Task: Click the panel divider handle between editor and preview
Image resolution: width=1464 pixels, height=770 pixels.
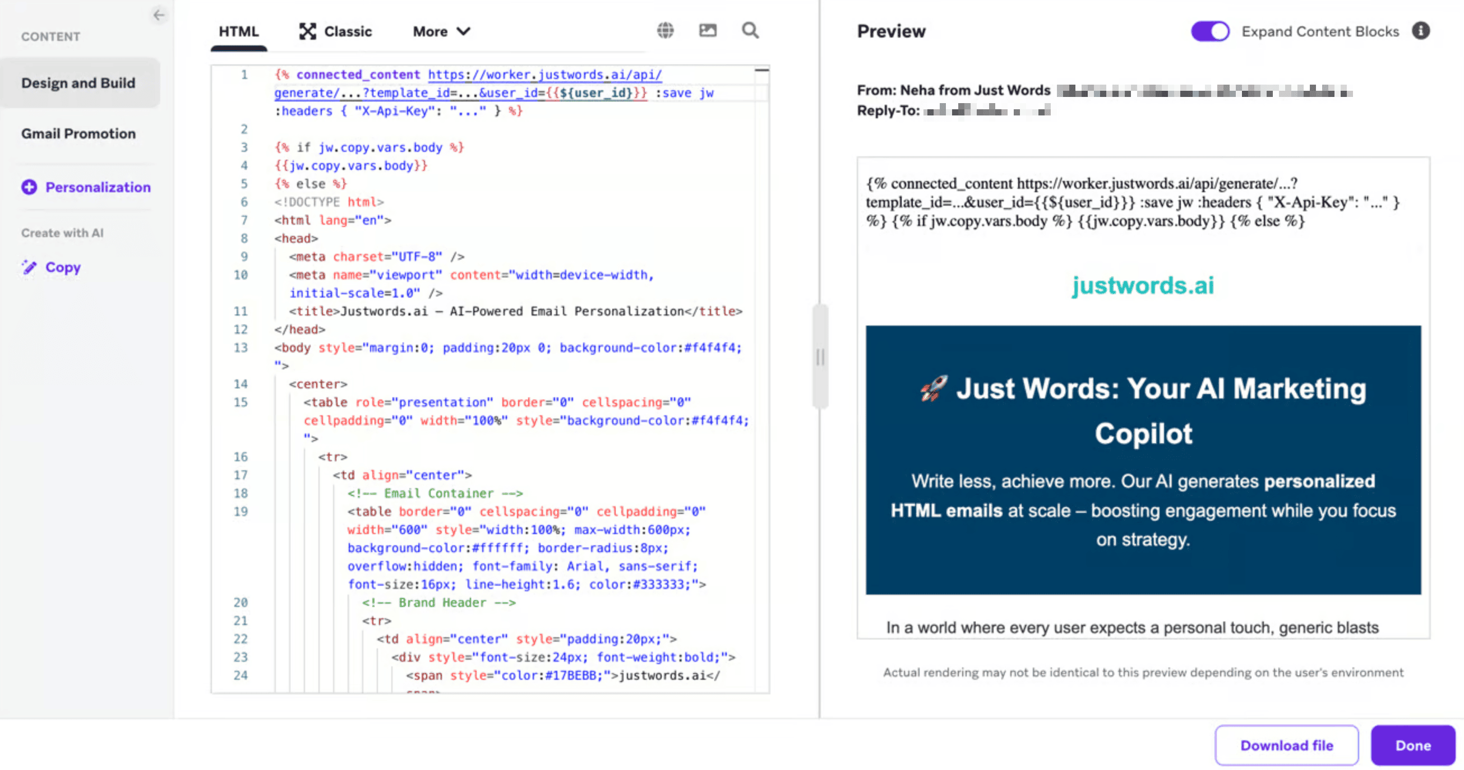Action: [820, 356]
